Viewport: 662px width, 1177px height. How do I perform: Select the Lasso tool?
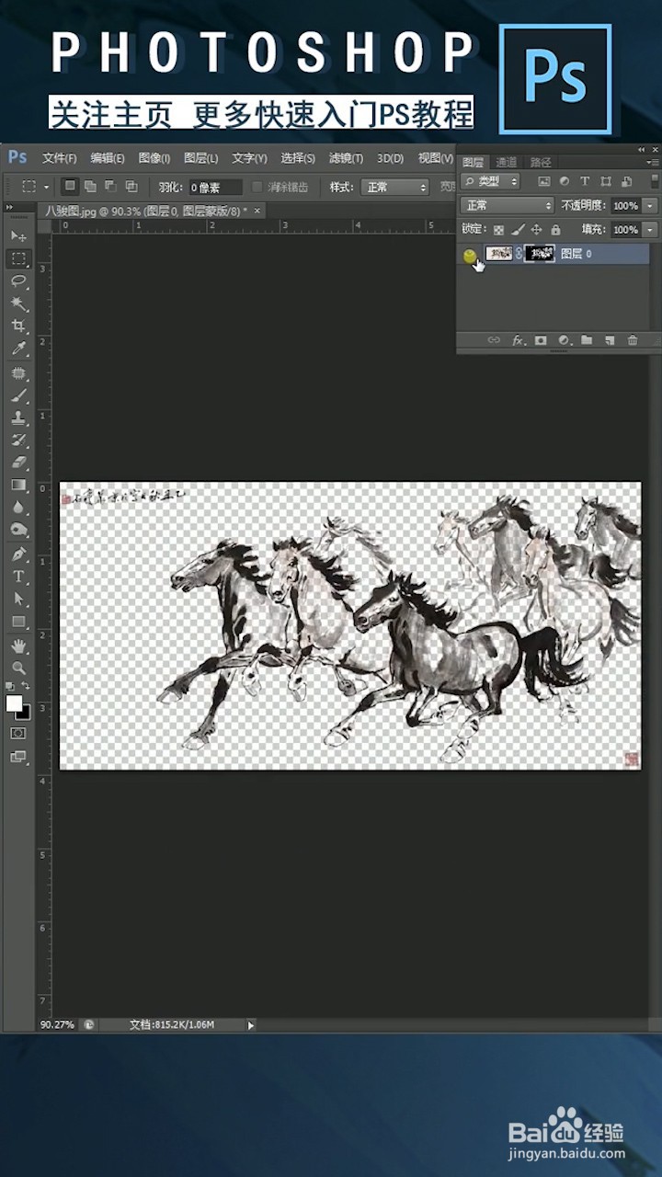coord(18,281)
